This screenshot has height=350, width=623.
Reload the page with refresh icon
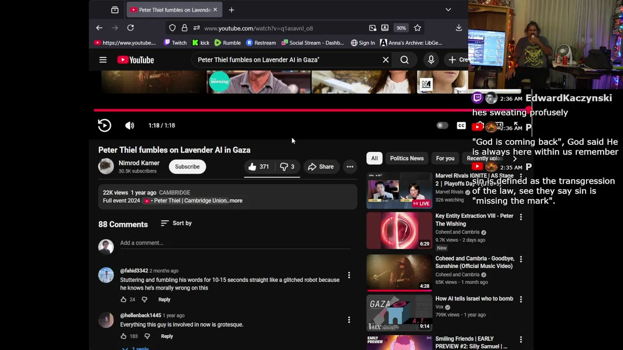(130, 28)
